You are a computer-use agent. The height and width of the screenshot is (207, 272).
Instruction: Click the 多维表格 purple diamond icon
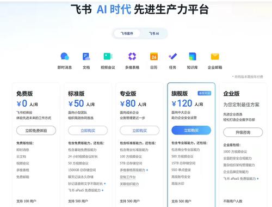pos(132,56)
